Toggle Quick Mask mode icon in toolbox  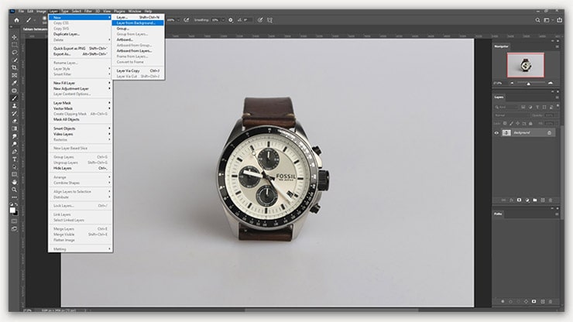15,221
